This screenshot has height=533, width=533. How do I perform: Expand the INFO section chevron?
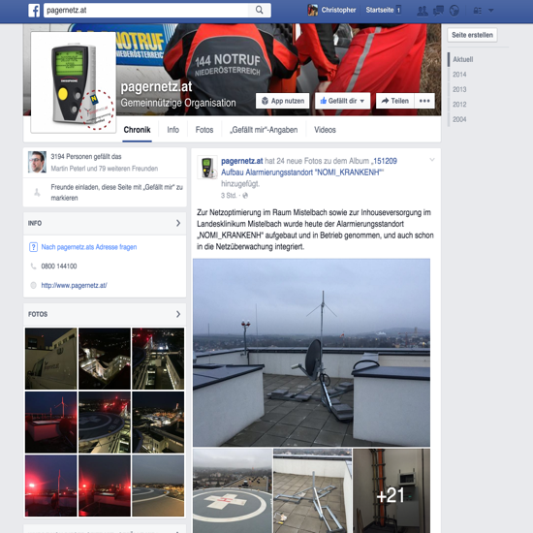[178, 223]
